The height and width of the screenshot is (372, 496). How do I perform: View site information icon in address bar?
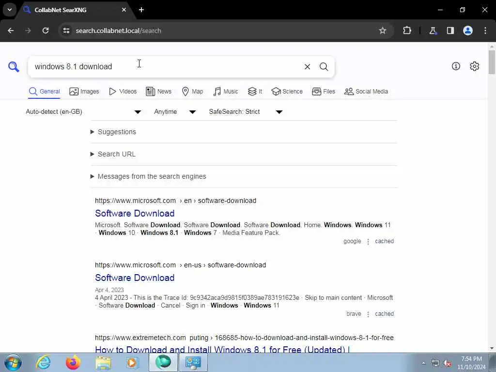pos(66,31)
